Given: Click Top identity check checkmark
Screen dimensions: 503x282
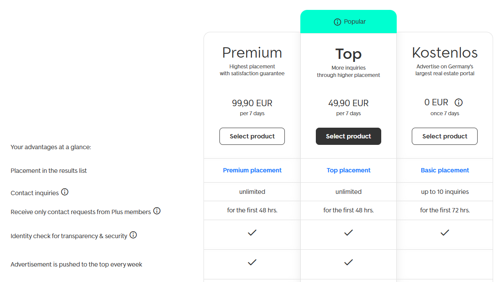Looking at the screenshot, I should click(x=349, y=233).
